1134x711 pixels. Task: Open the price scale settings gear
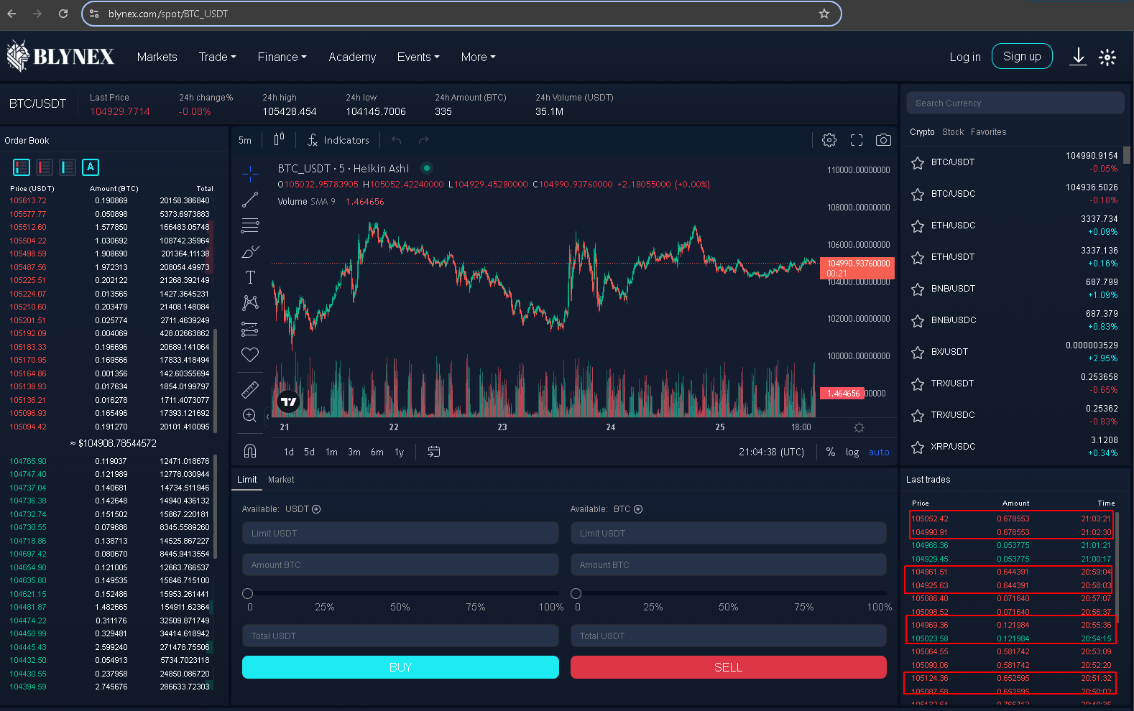click(859, 427)
